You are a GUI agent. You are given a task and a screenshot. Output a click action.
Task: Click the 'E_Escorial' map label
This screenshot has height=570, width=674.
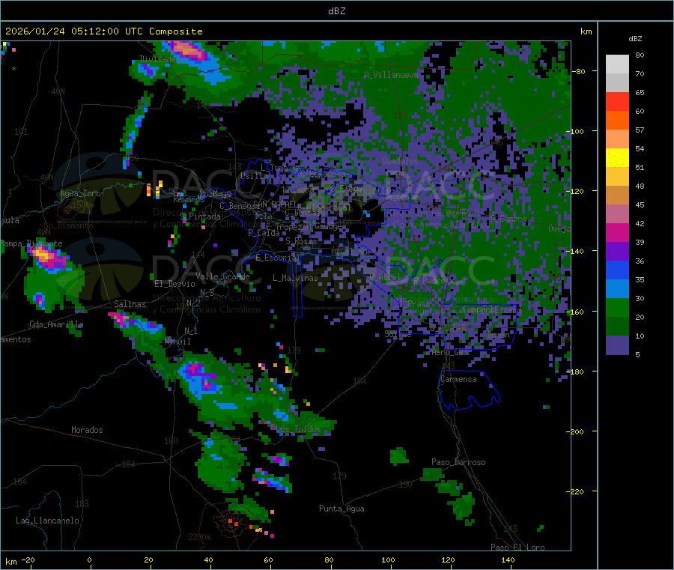(278, 258)
